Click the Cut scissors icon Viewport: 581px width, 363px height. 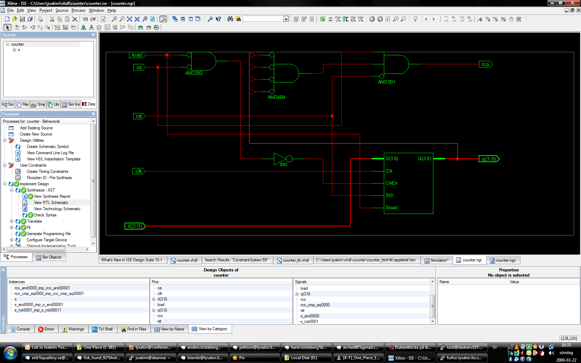(x=52, y=19)
